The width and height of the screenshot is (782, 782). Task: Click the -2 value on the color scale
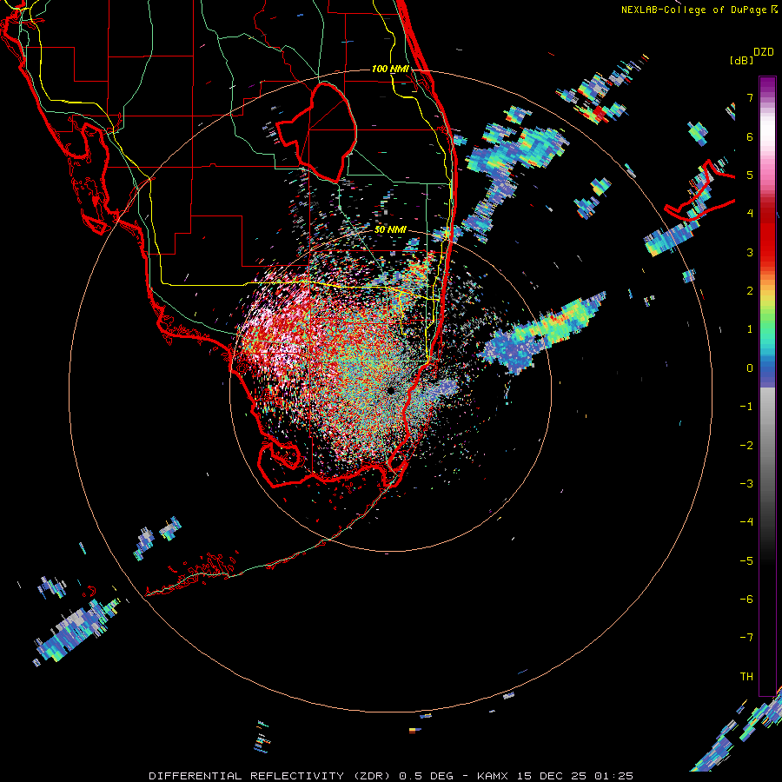tap(746, 446)
